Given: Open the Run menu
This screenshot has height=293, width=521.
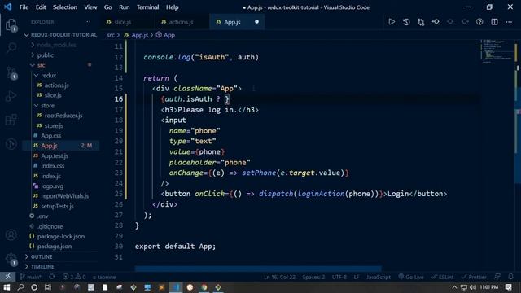Looking at the screenshot, I should (x=125, y=7).
